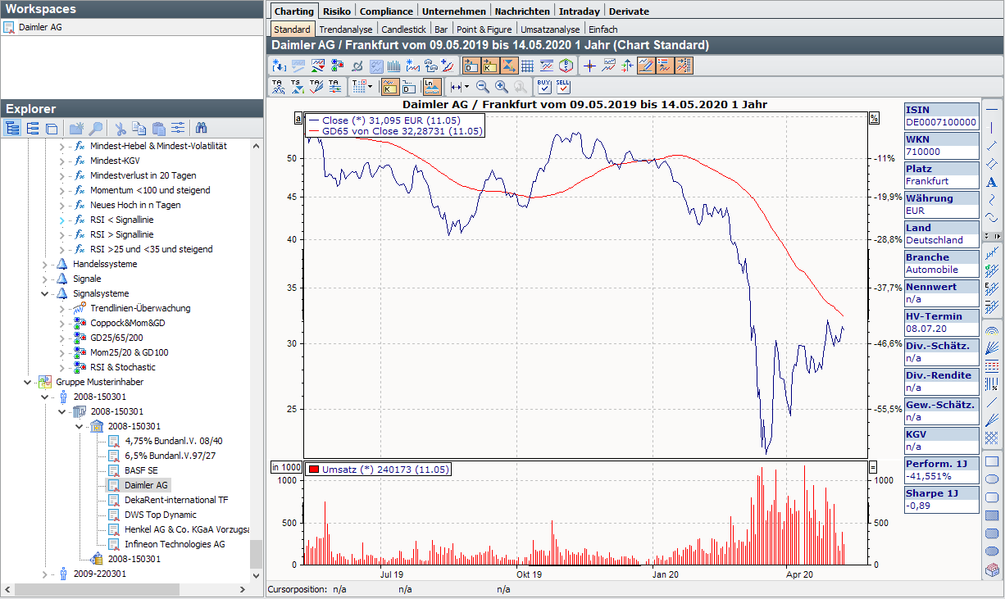Expand the Handelssysteme tree node
This screenshot has height=599, width=1005.
pyautogui.click(x=45, y=264)
